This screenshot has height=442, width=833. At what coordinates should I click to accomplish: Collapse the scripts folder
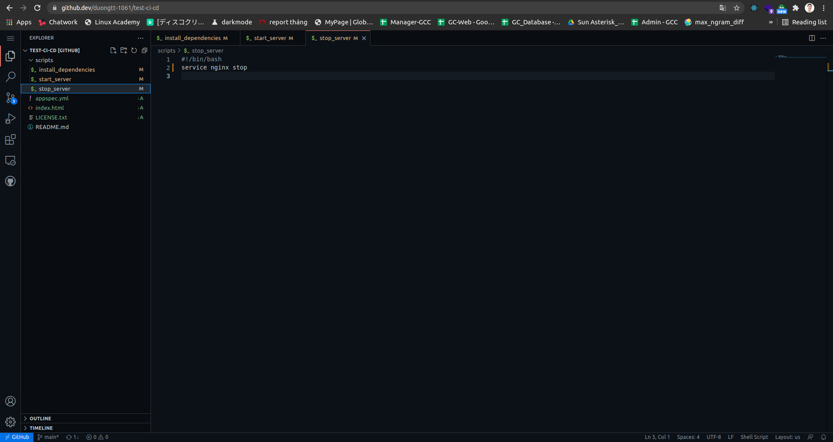(86, 60)
